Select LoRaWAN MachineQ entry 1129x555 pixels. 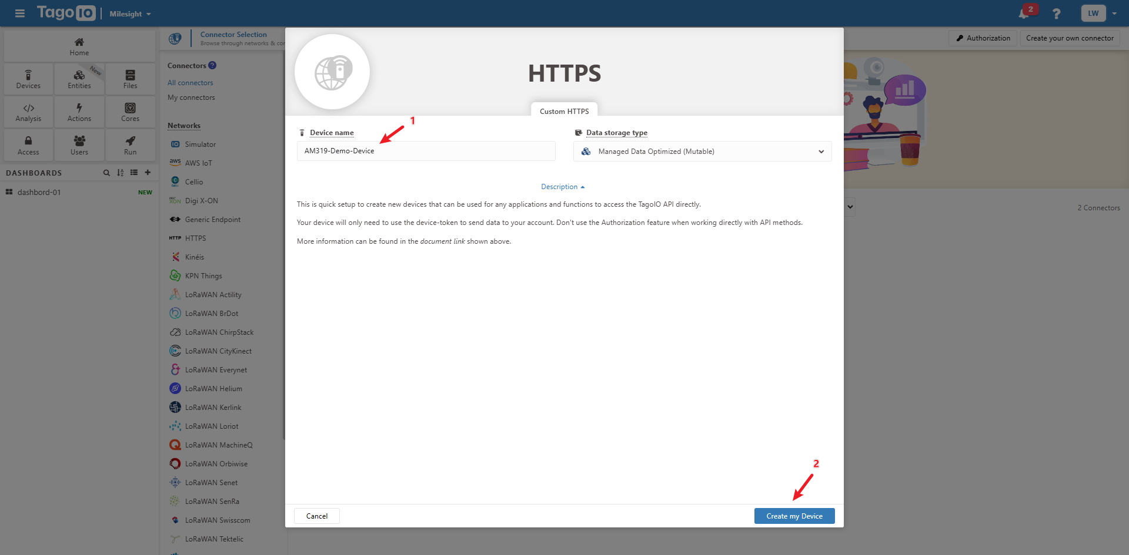click(x=219, y=445)
